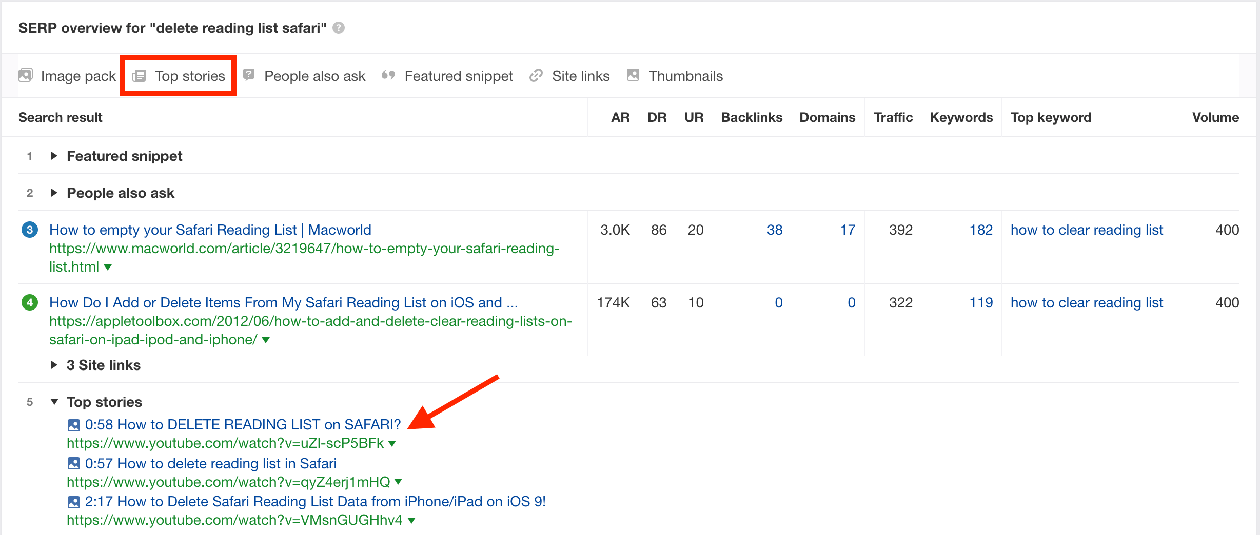Open dropdown next to Macworld URL
1260x535 pixels.
click(108, 267)
